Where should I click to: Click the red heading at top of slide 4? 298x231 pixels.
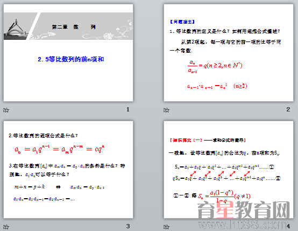(x=208, y=140)
